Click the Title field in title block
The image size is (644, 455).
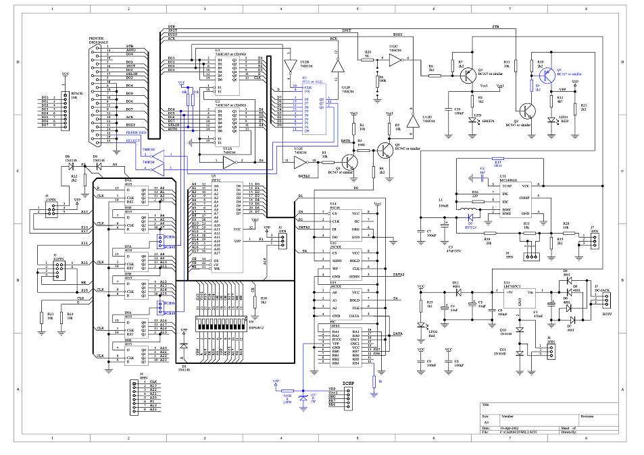[549, 408]
